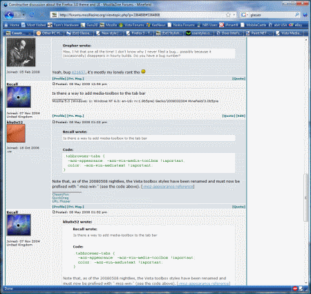
Task: Click the post icon beside 'Posted: 08 May 2008 01:52 pm'
Action: pyautogui.click(x=54, y=212)
